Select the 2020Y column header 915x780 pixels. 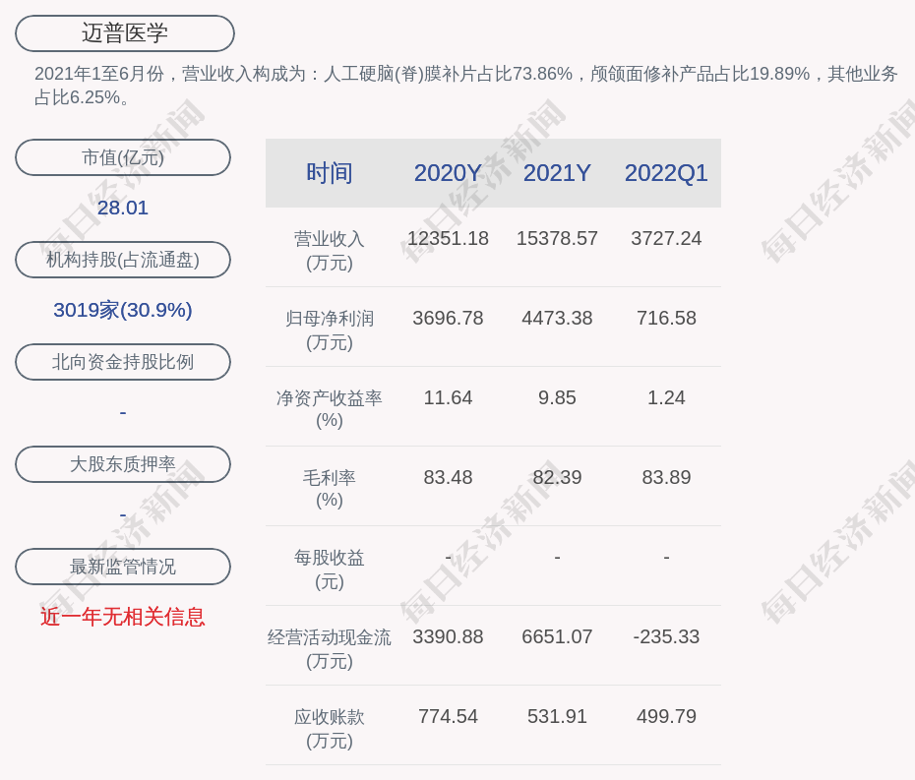click(448, 173)
